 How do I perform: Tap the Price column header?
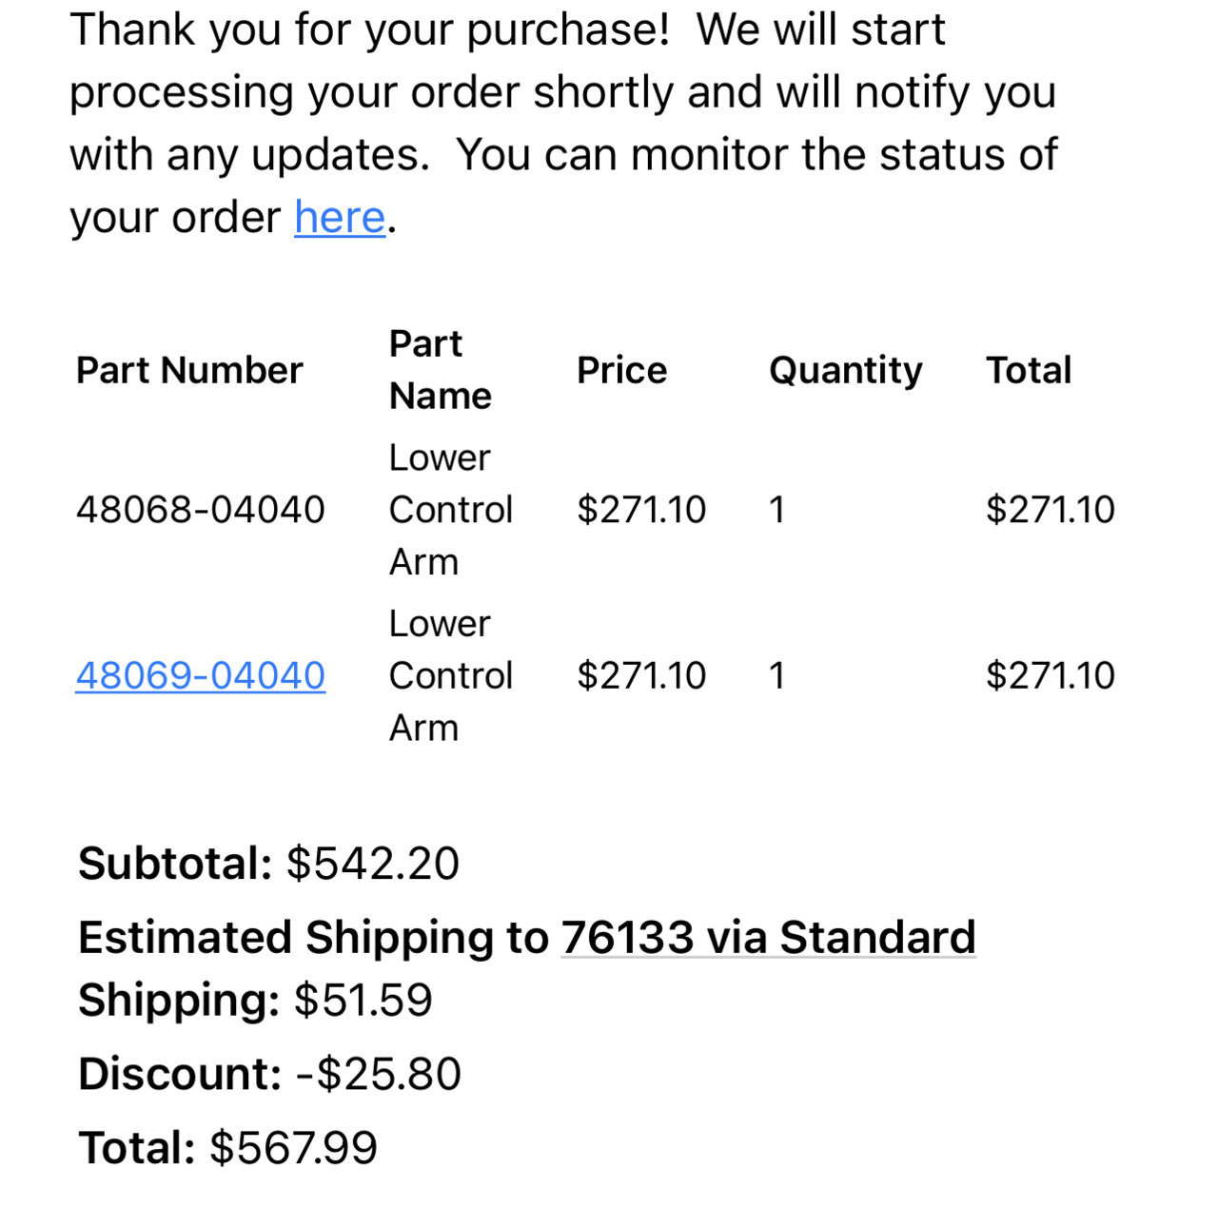coord(622,370)
